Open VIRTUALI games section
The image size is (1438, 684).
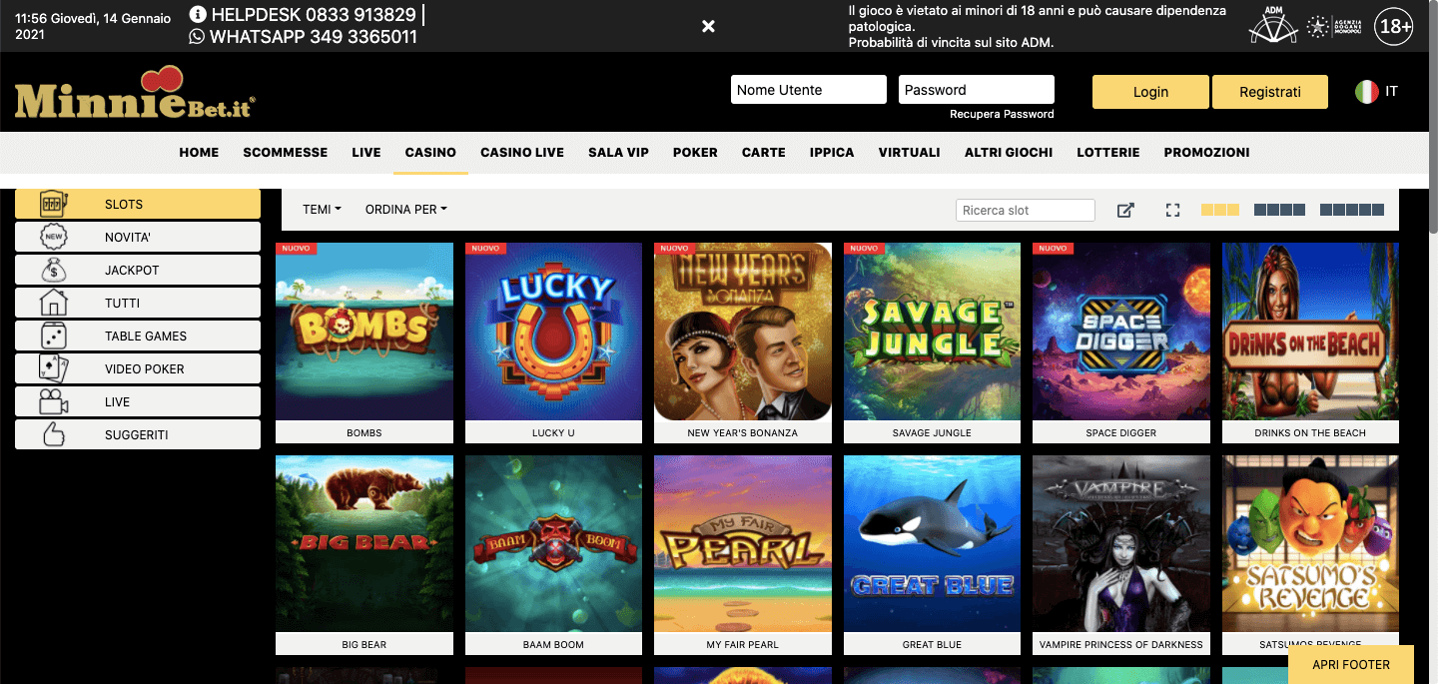pos(910,153)
